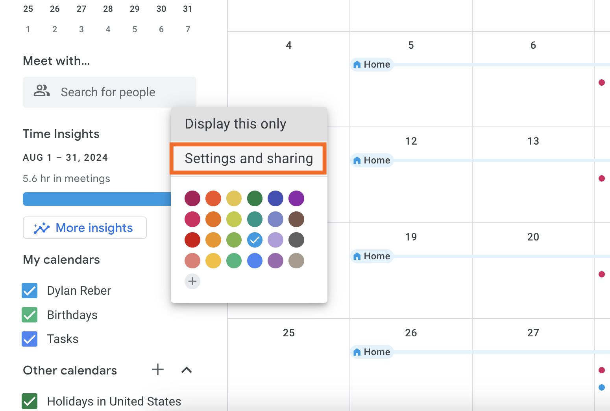The image size is (610, 411).
Task: Pick the mint green swatch in bottom row
Action: [234, 261]
